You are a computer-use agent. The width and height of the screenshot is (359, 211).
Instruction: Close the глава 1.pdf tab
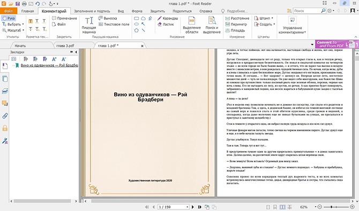coord(142,46)
